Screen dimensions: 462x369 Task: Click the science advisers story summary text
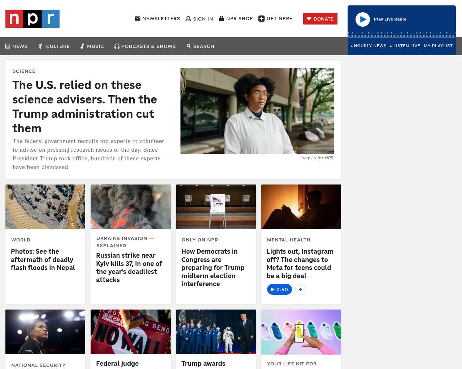pos(88,154)
